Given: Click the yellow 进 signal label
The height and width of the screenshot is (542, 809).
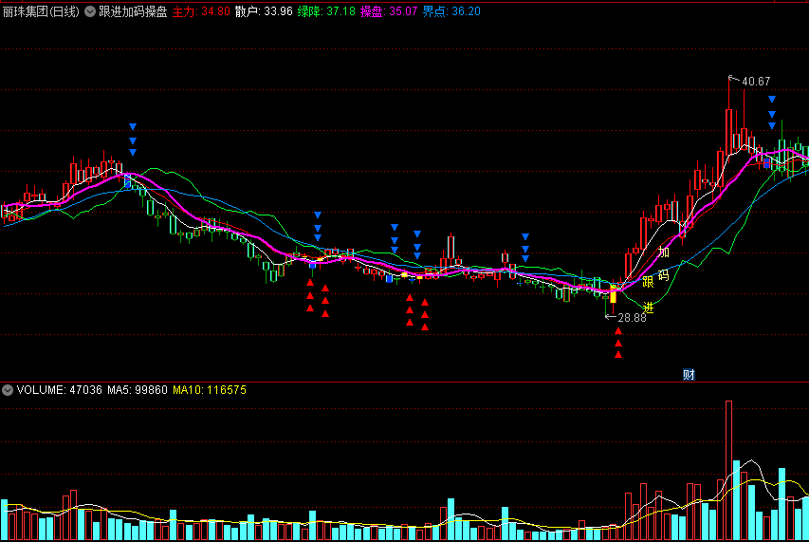Looking at the screenshot, I should (649, 308).
